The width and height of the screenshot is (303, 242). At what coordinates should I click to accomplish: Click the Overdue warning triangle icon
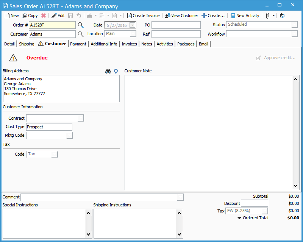(13, 58)
